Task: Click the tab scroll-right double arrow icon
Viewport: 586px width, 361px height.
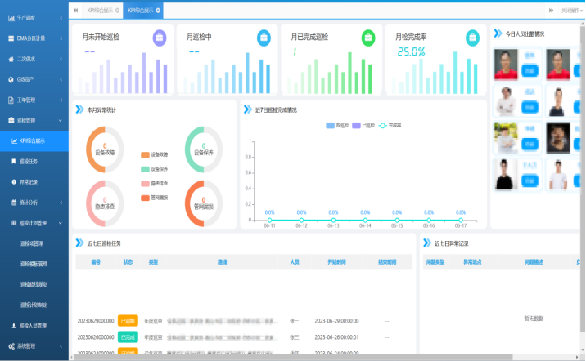Action: coord(553,10)
